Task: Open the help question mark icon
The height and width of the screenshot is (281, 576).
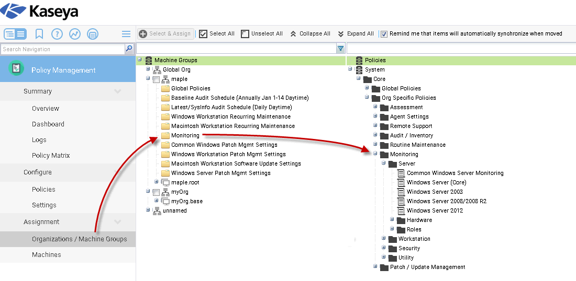Action: pos(57,34)
